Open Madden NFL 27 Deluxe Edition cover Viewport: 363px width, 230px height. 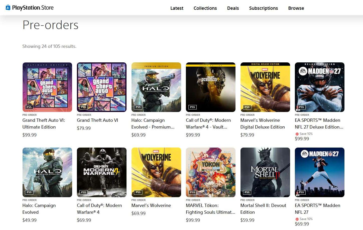click(320, 87)
